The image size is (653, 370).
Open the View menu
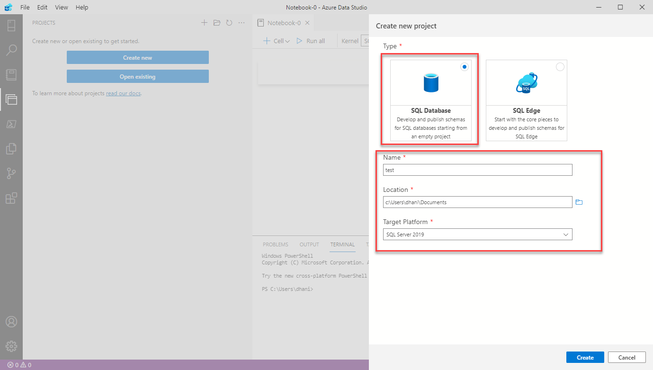click(62, 7)
